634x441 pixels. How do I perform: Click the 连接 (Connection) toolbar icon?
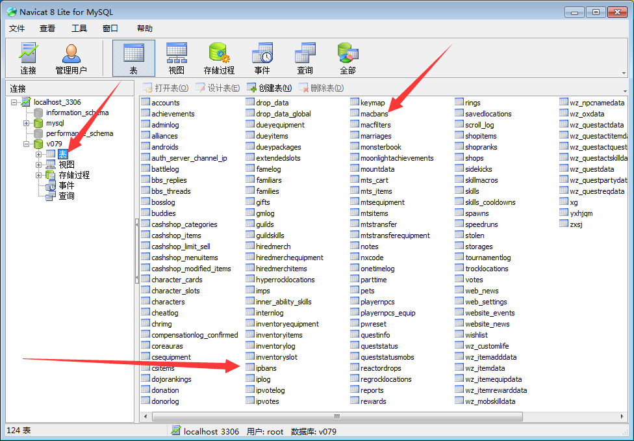pyautogui.click(x=28, y=58)
